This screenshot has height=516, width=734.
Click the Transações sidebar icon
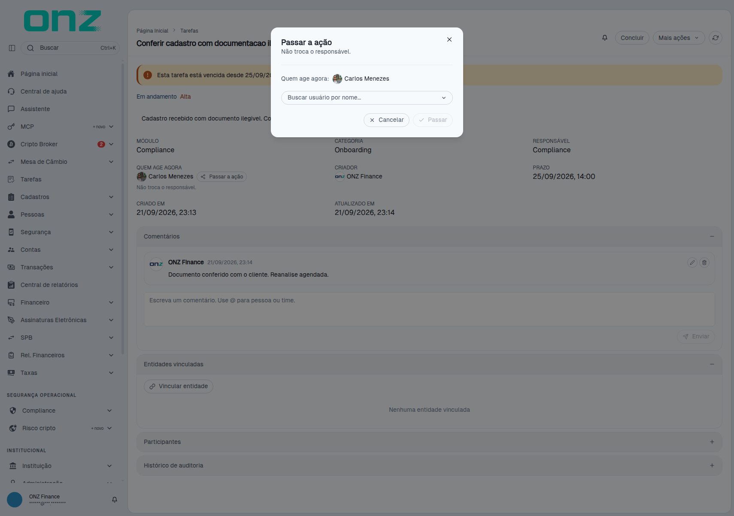[11, 267]
